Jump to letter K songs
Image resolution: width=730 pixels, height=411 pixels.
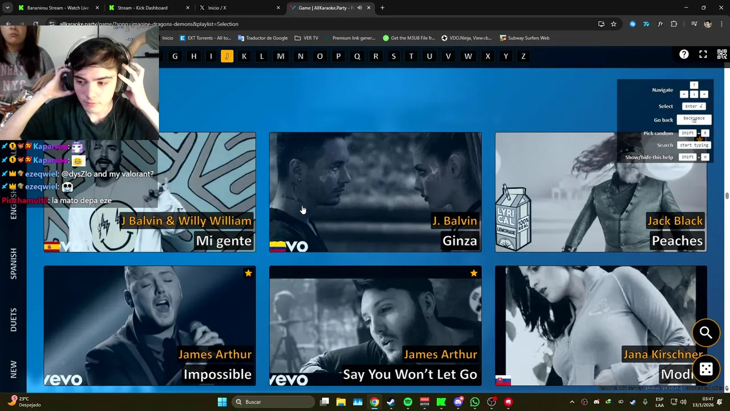(x=244, y=56)
